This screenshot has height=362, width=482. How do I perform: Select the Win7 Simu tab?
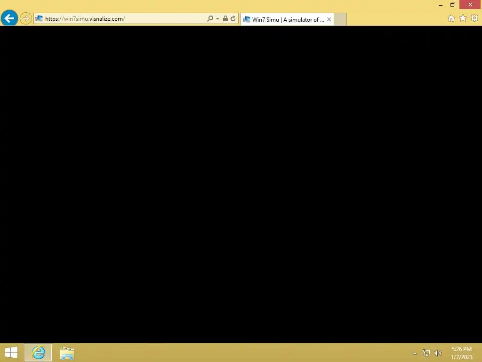tap(287, 19)
